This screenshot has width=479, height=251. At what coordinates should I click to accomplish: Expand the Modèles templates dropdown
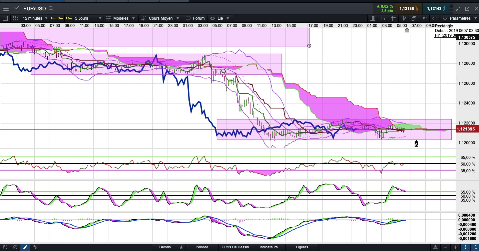120,18
